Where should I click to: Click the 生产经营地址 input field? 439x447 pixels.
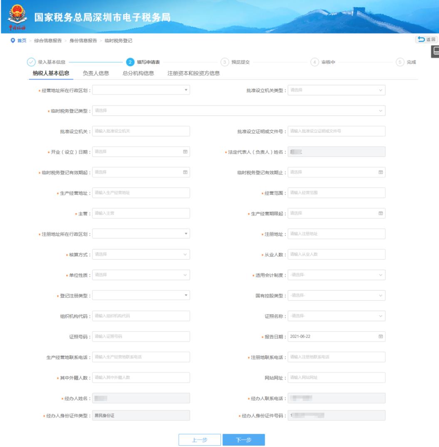[141, 193]
